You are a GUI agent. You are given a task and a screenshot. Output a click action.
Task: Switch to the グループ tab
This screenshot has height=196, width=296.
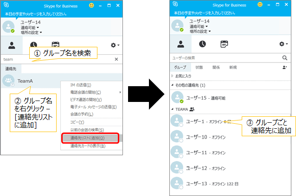tap(180, 67)
